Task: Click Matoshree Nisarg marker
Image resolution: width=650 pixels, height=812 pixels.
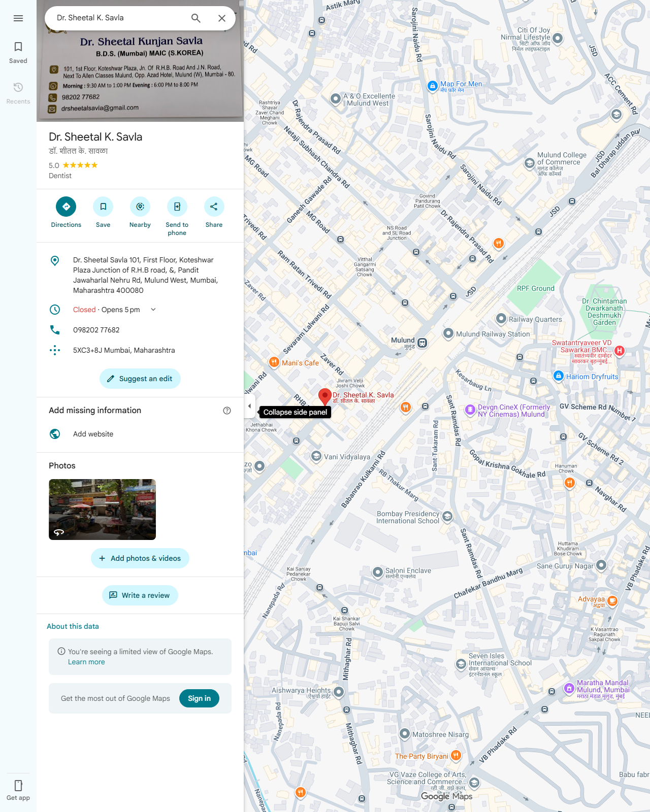Action: pyautogui.click(x=405, y=734)
